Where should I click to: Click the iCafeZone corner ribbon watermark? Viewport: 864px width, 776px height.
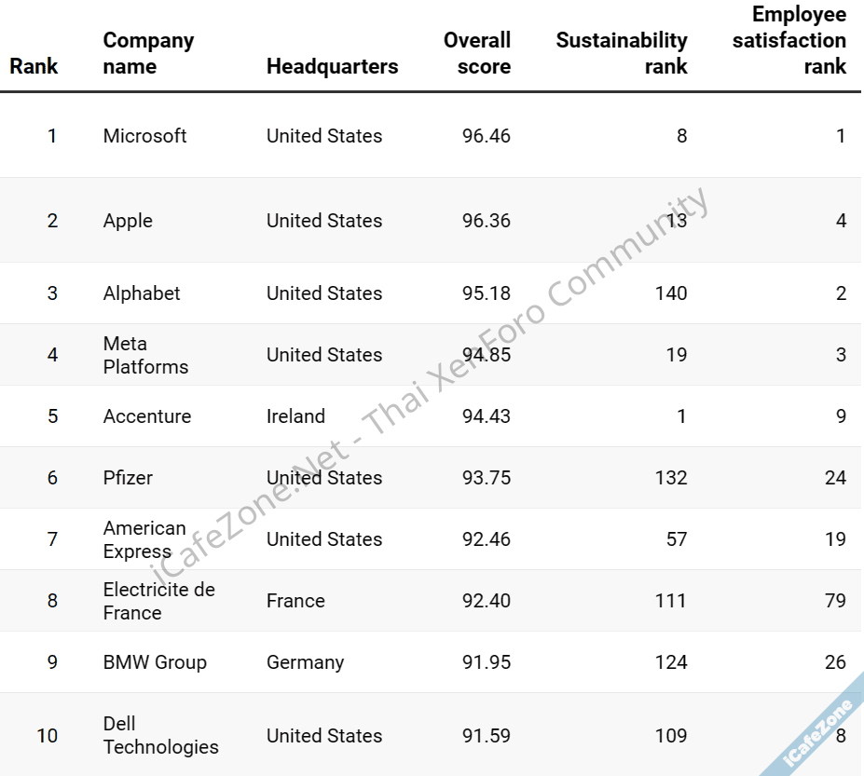pyautogui.click(x=818, y=733)
